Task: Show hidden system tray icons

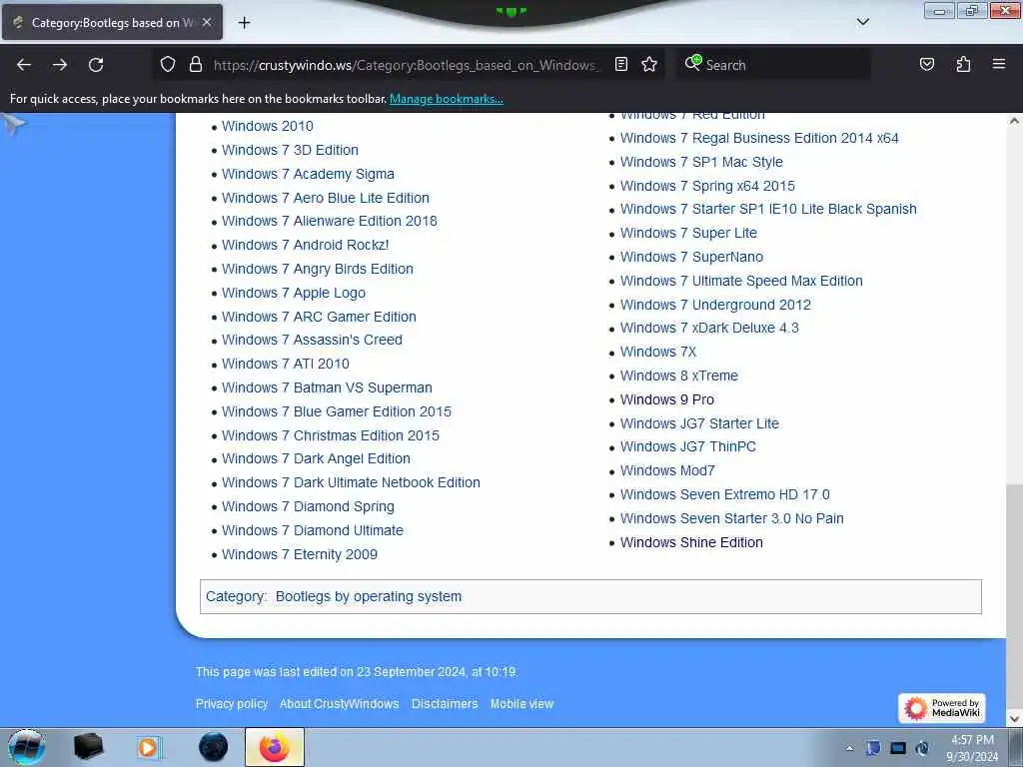Action: [x=849, y=748]
